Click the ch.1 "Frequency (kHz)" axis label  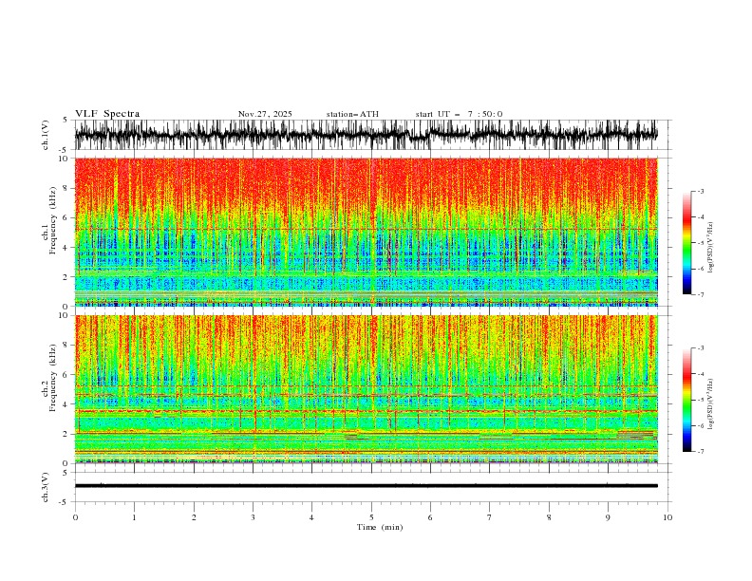click(53, 220)
